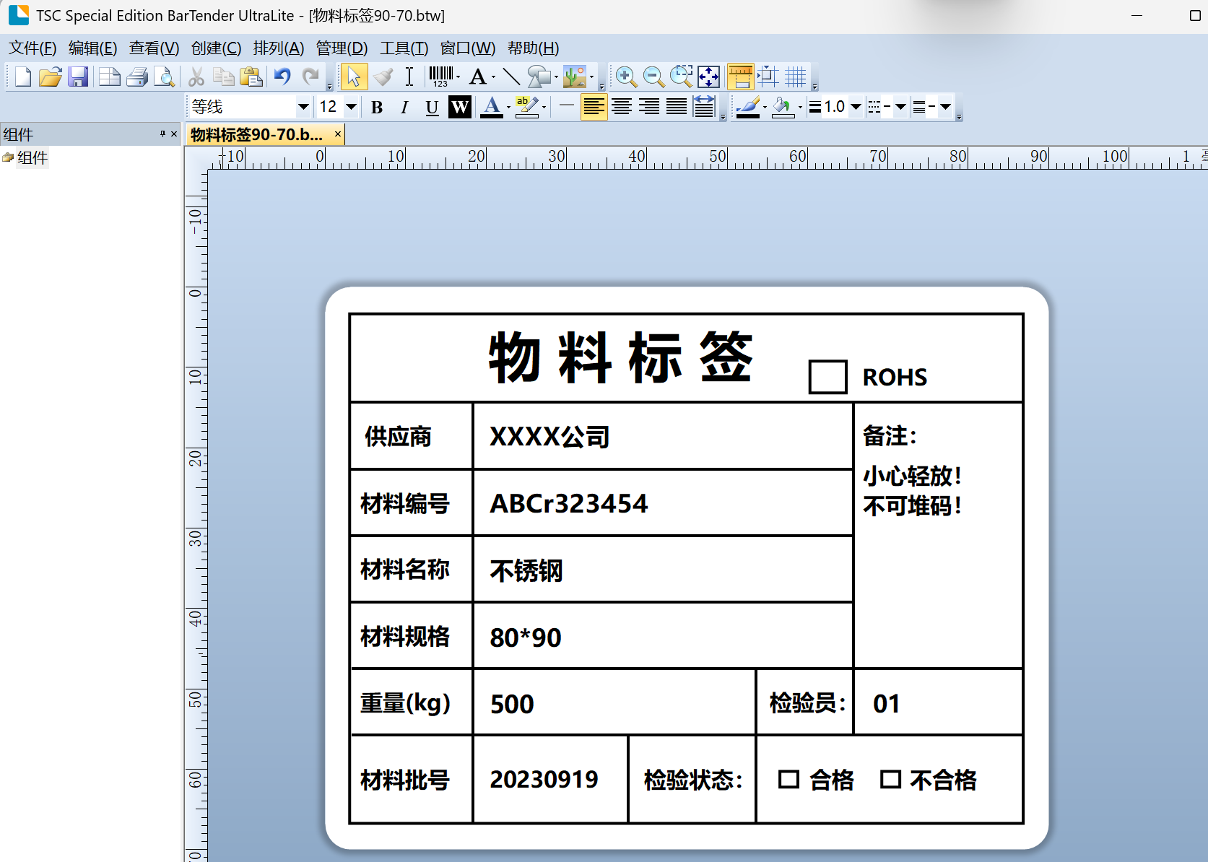Toggle underline text formatting
Image resolution: width=1208 pixels, height=862 pixels.
(x=432, y=108)
